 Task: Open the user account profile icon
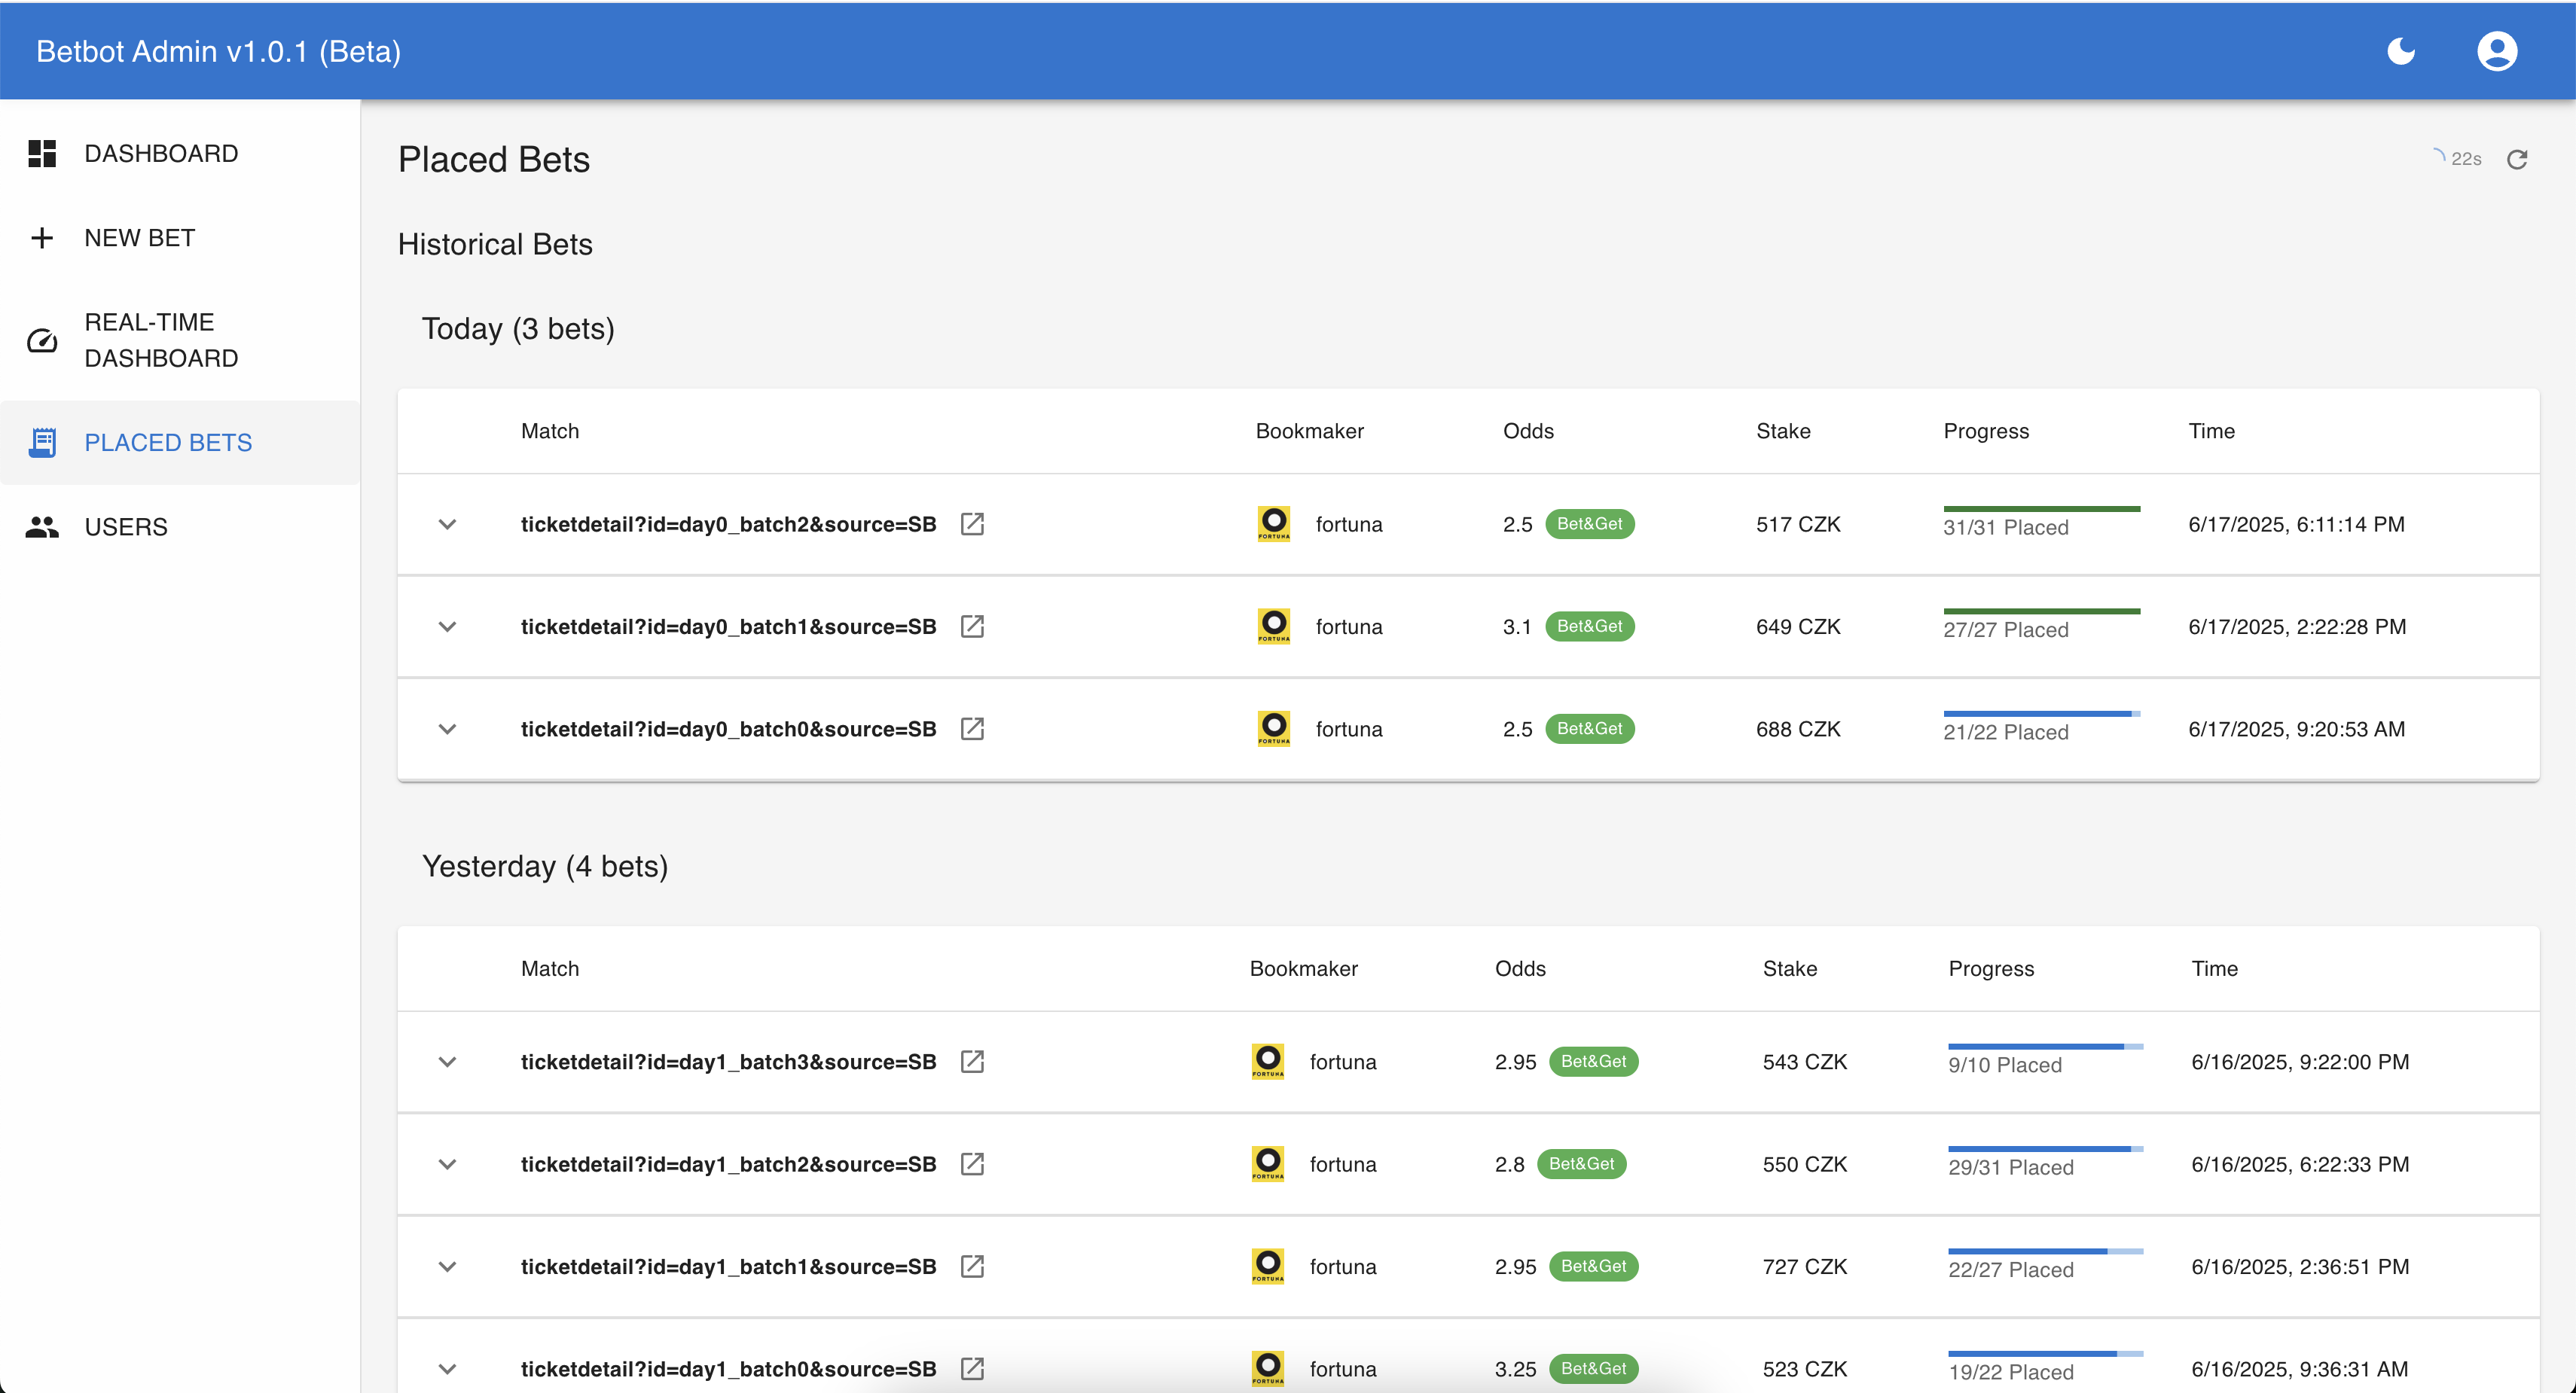[2497, 50]
